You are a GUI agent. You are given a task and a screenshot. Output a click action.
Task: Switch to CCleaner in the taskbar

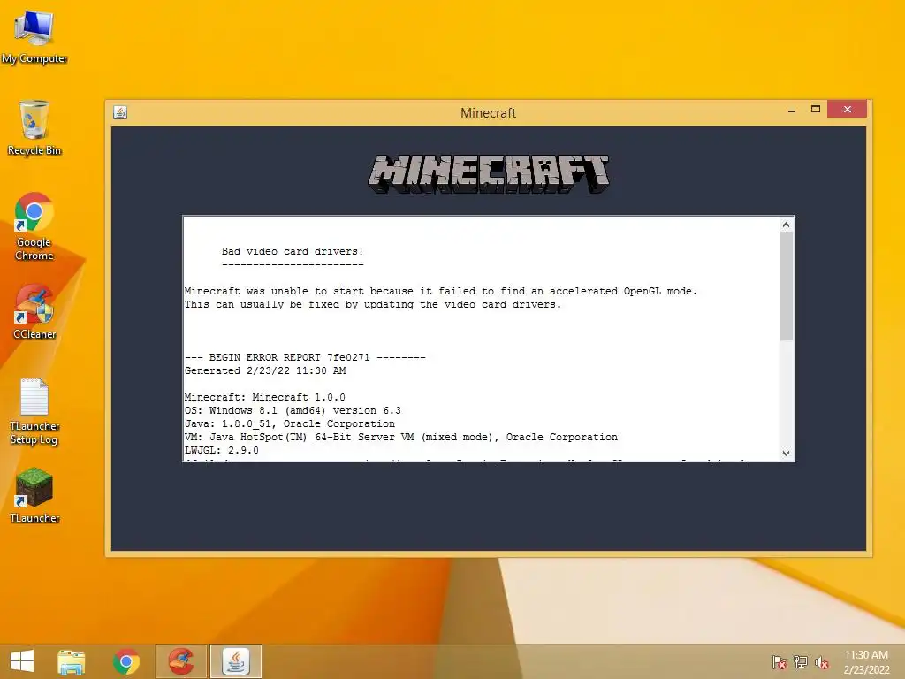point(180,661)
